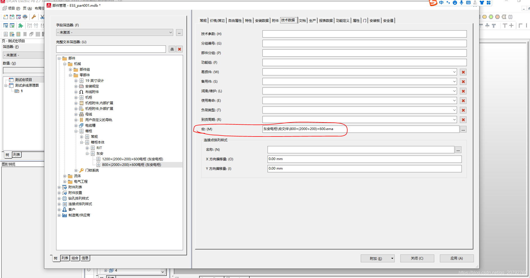The width and height of the screenshot is (530, 278).
Task: Click the 关闭 (C) button
Action: (417, 258)
